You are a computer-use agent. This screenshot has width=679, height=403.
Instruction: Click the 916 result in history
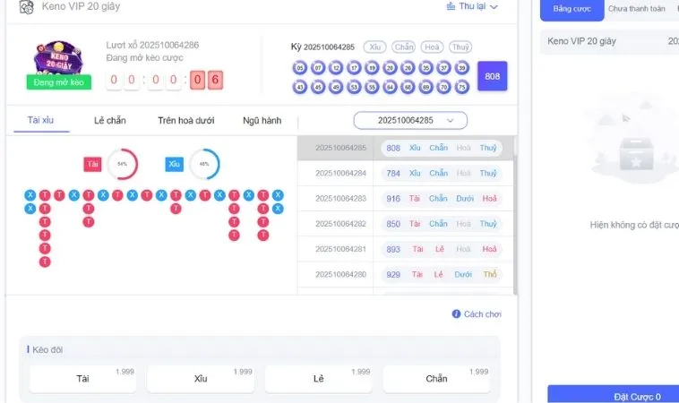(393, 198)
